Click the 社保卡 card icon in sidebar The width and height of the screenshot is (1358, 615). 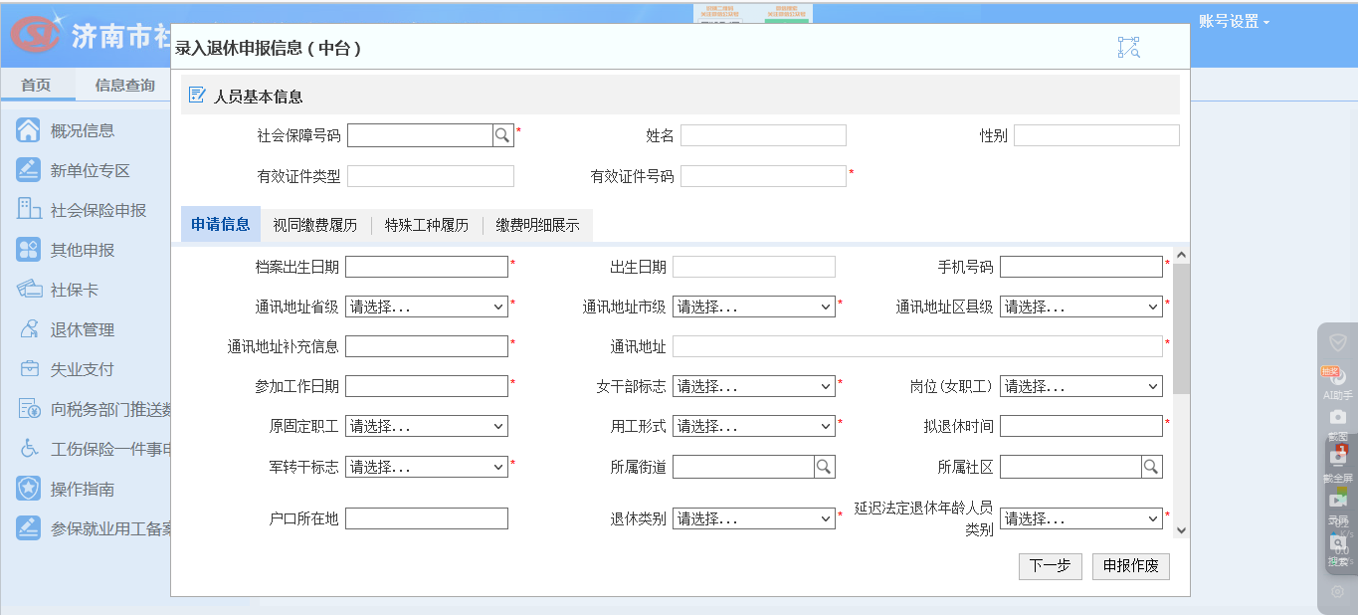28,290
